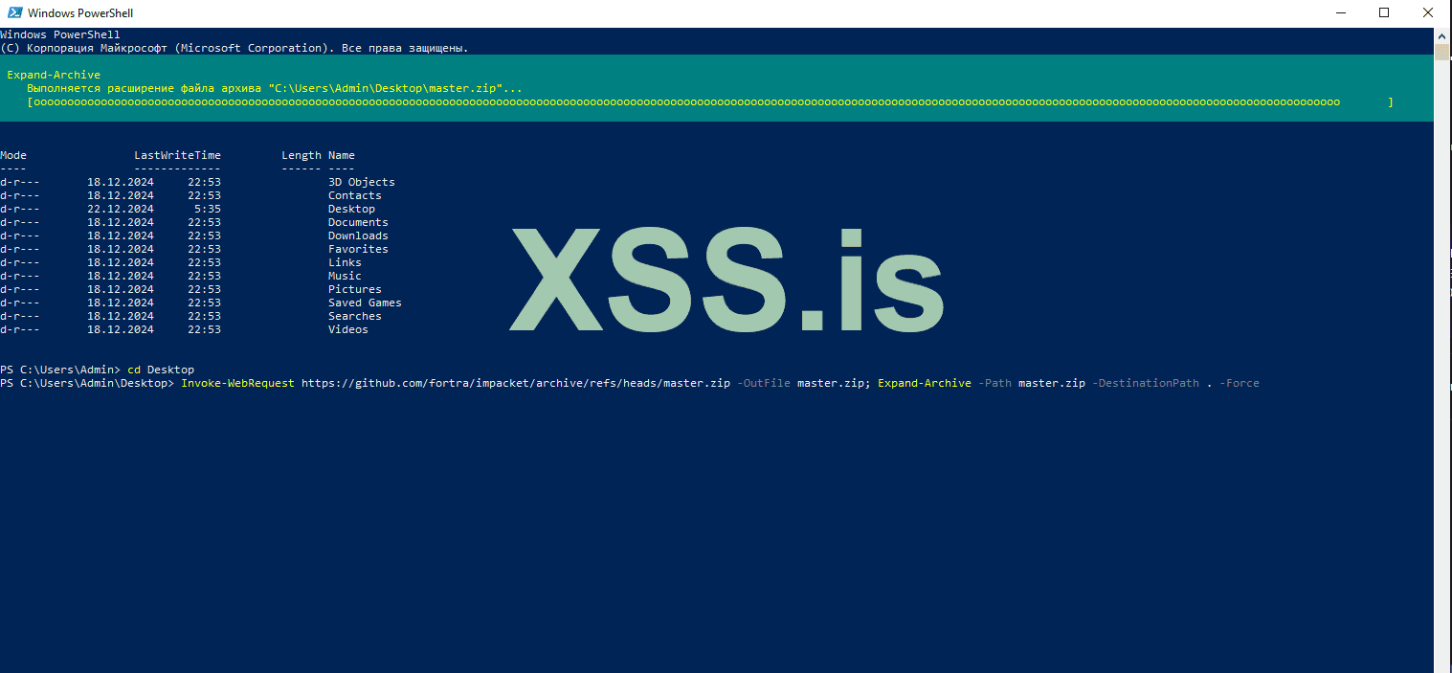Click the "cd Desktop" command text

(x=161, y=370)
